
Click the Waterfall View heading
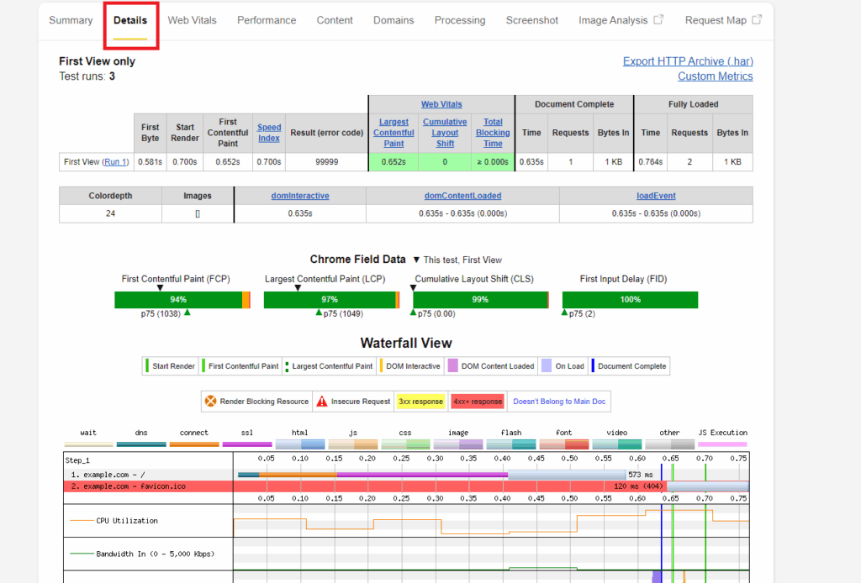coord(406,344)
